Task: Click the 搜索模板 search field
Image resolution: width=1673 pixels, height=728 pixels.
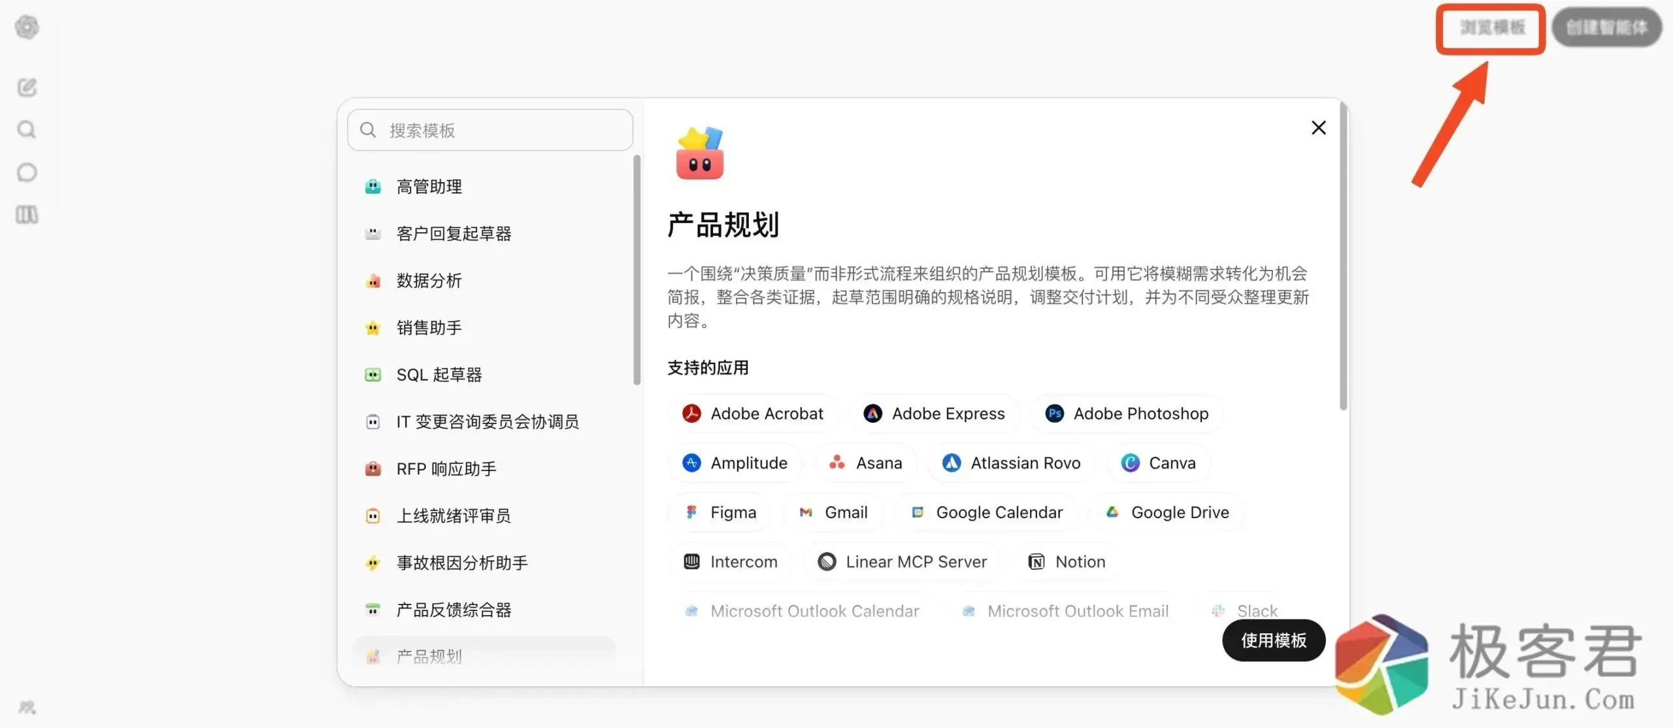Action: [489, 130]
